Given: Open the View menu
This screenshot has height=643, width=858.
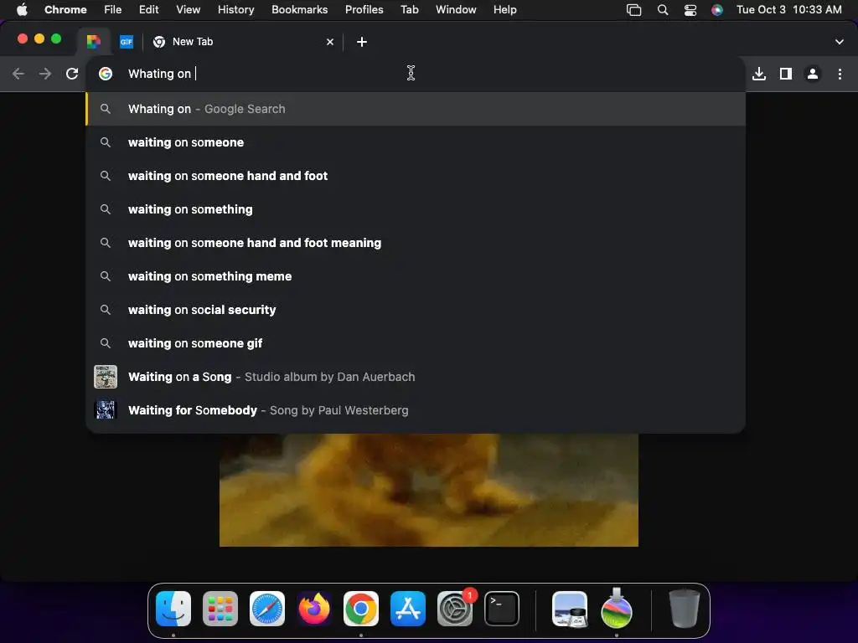Looking at the screenshot, I should tap(189, 9).
